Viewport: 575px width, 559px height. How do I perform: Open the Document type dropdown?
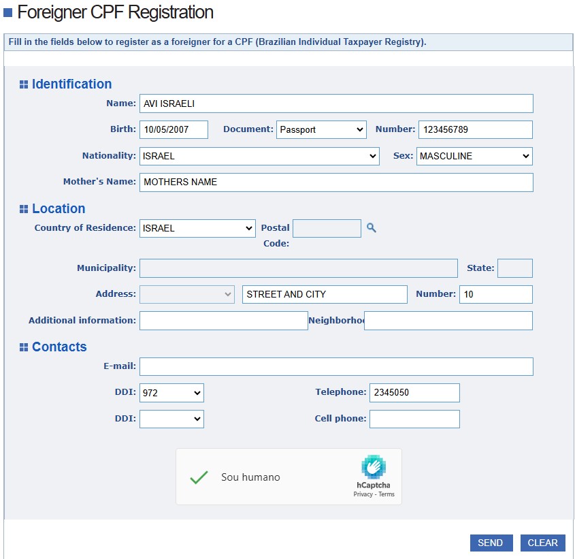point(321,129)
